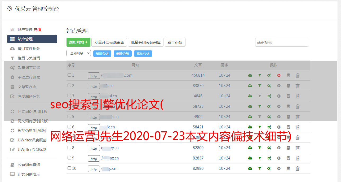Click the filter funnel icon in row 1
The width and height of the screenshot is (341, 182).
[x=260, y=75]
